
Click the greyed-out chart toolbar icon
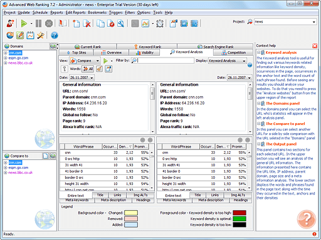[135, 23]
